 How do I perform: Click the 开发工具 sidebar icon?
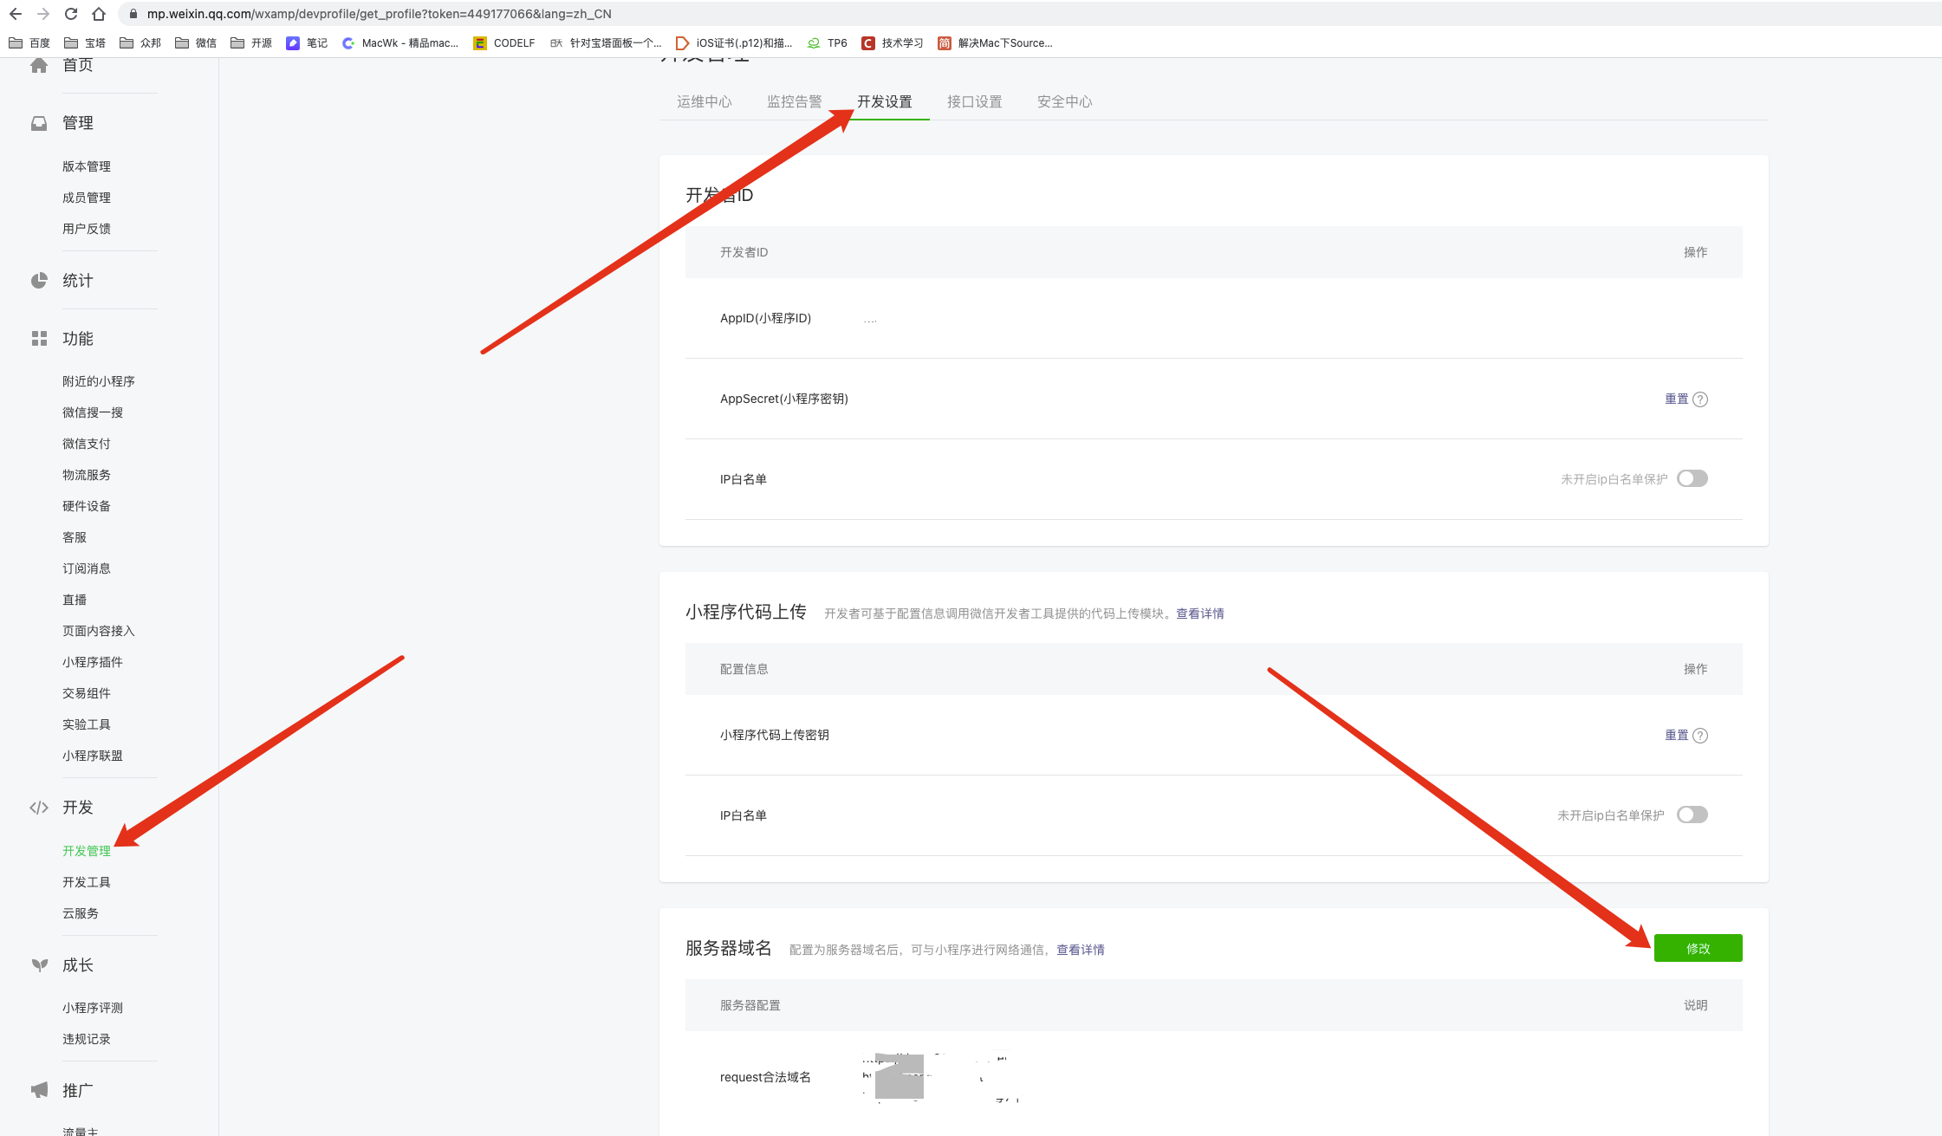tap(87, 882)
